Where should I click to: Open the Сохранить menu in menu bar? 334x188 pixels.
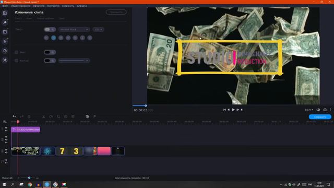pos(68,6)
